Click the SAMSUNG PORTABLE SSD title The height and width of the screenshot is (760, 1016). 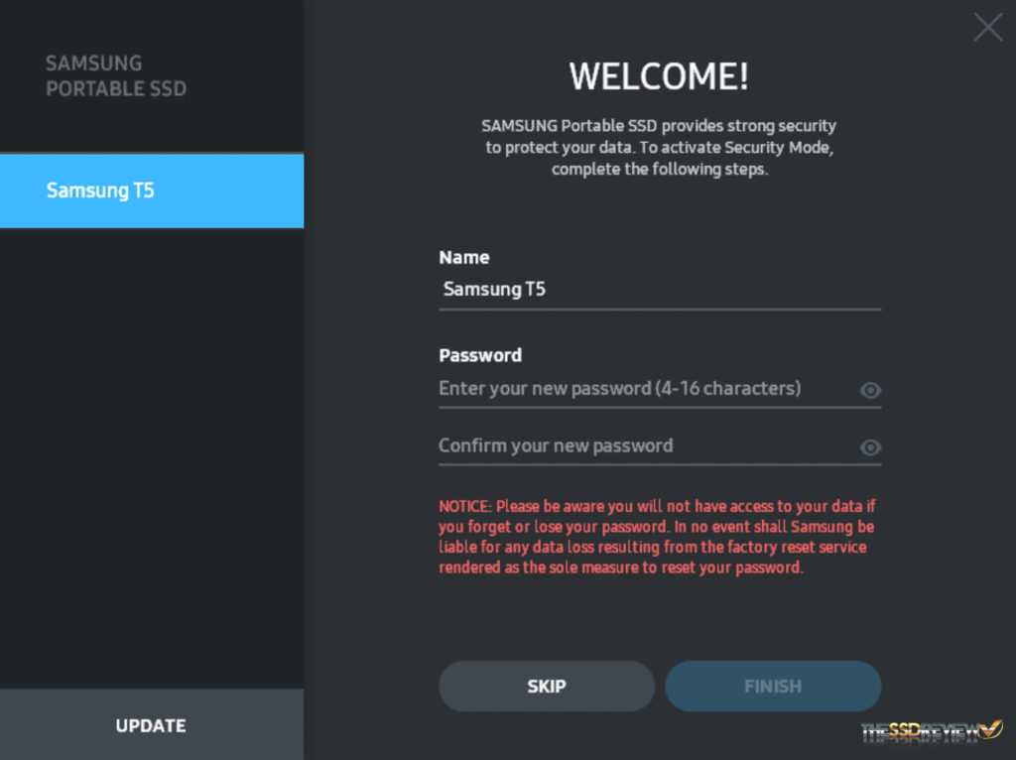tap(116, 75)
